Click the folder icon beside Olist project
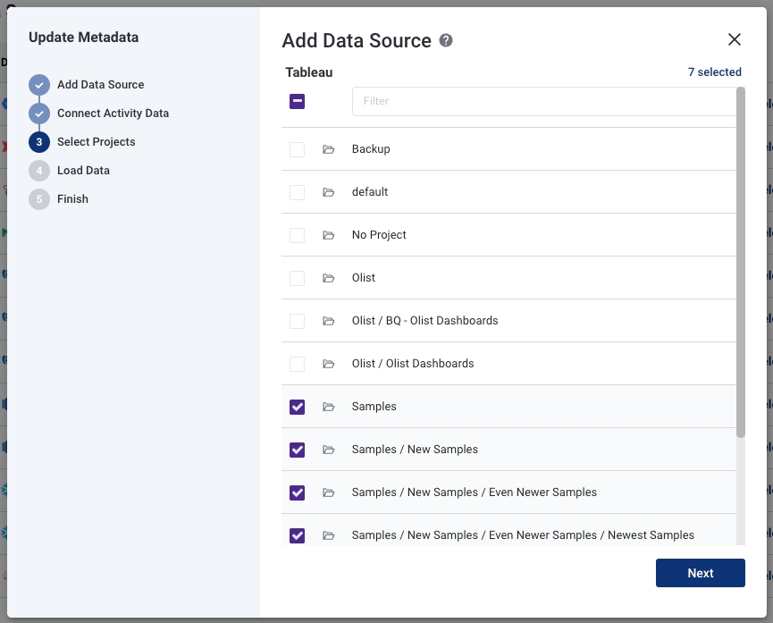Viewport: 773px width, 623px height. pyautogui.click(x=329, y=278)
